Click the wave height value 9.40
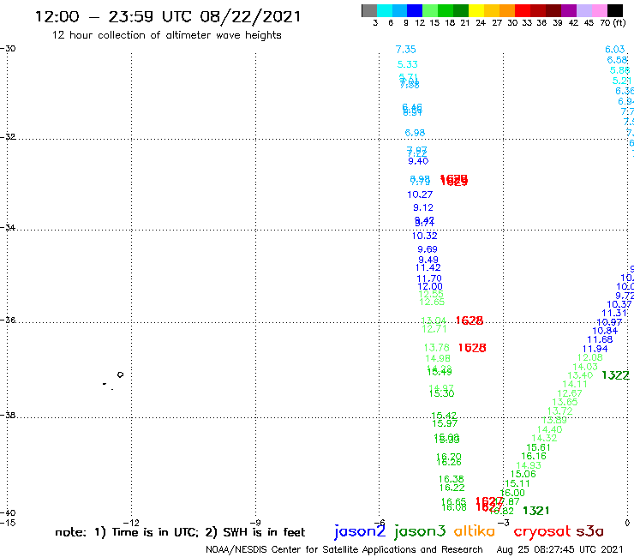 click(418, 161)
